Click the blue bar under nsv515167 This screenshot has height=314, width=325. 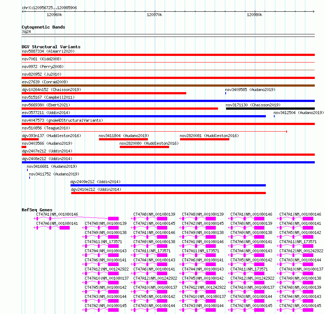point(168,101)
